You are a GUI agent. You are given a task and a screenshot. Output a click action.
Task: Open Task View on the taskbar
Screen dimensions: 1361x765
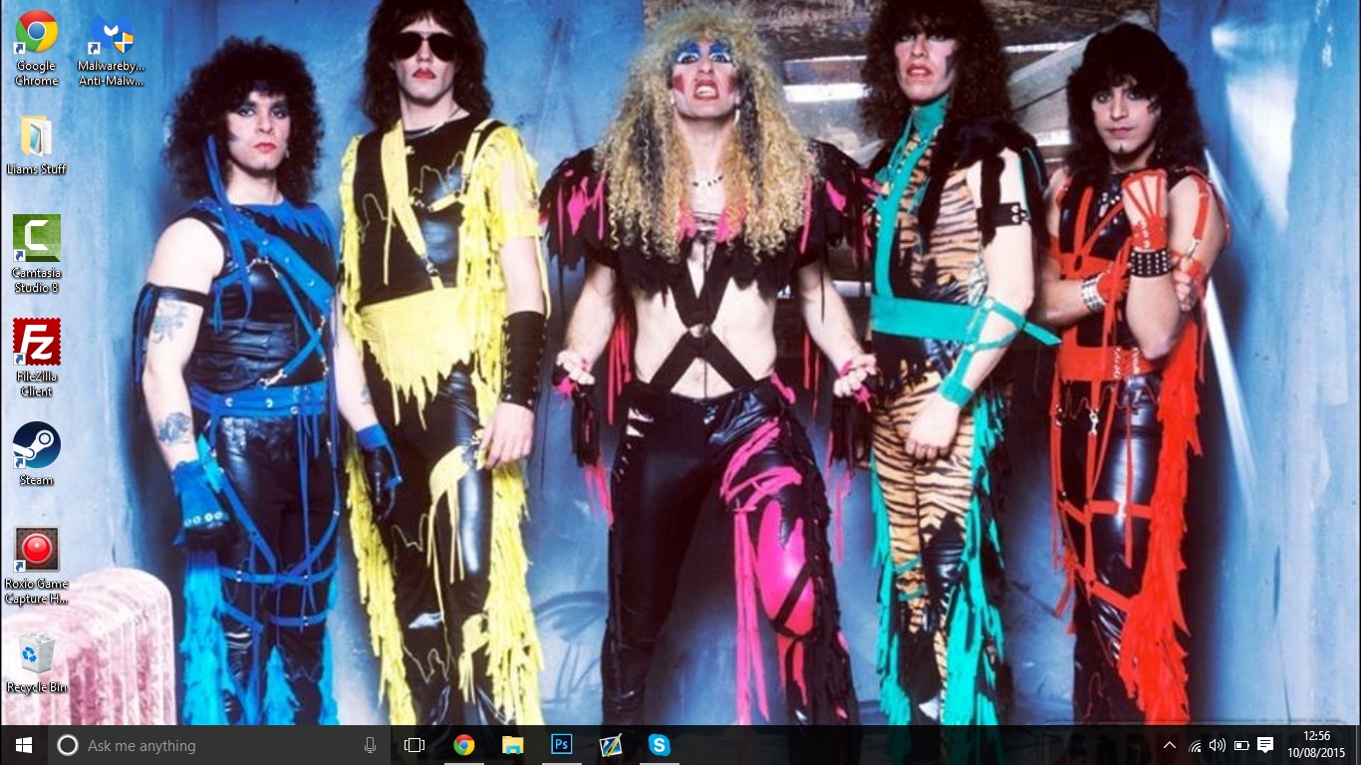pyautogui.click(x=414, y=745)
